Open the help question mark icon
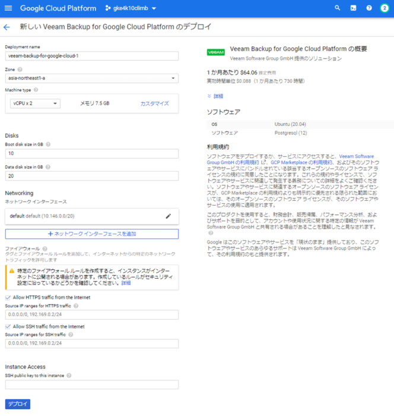The image size is (394, 416). [x=369, y=8]
